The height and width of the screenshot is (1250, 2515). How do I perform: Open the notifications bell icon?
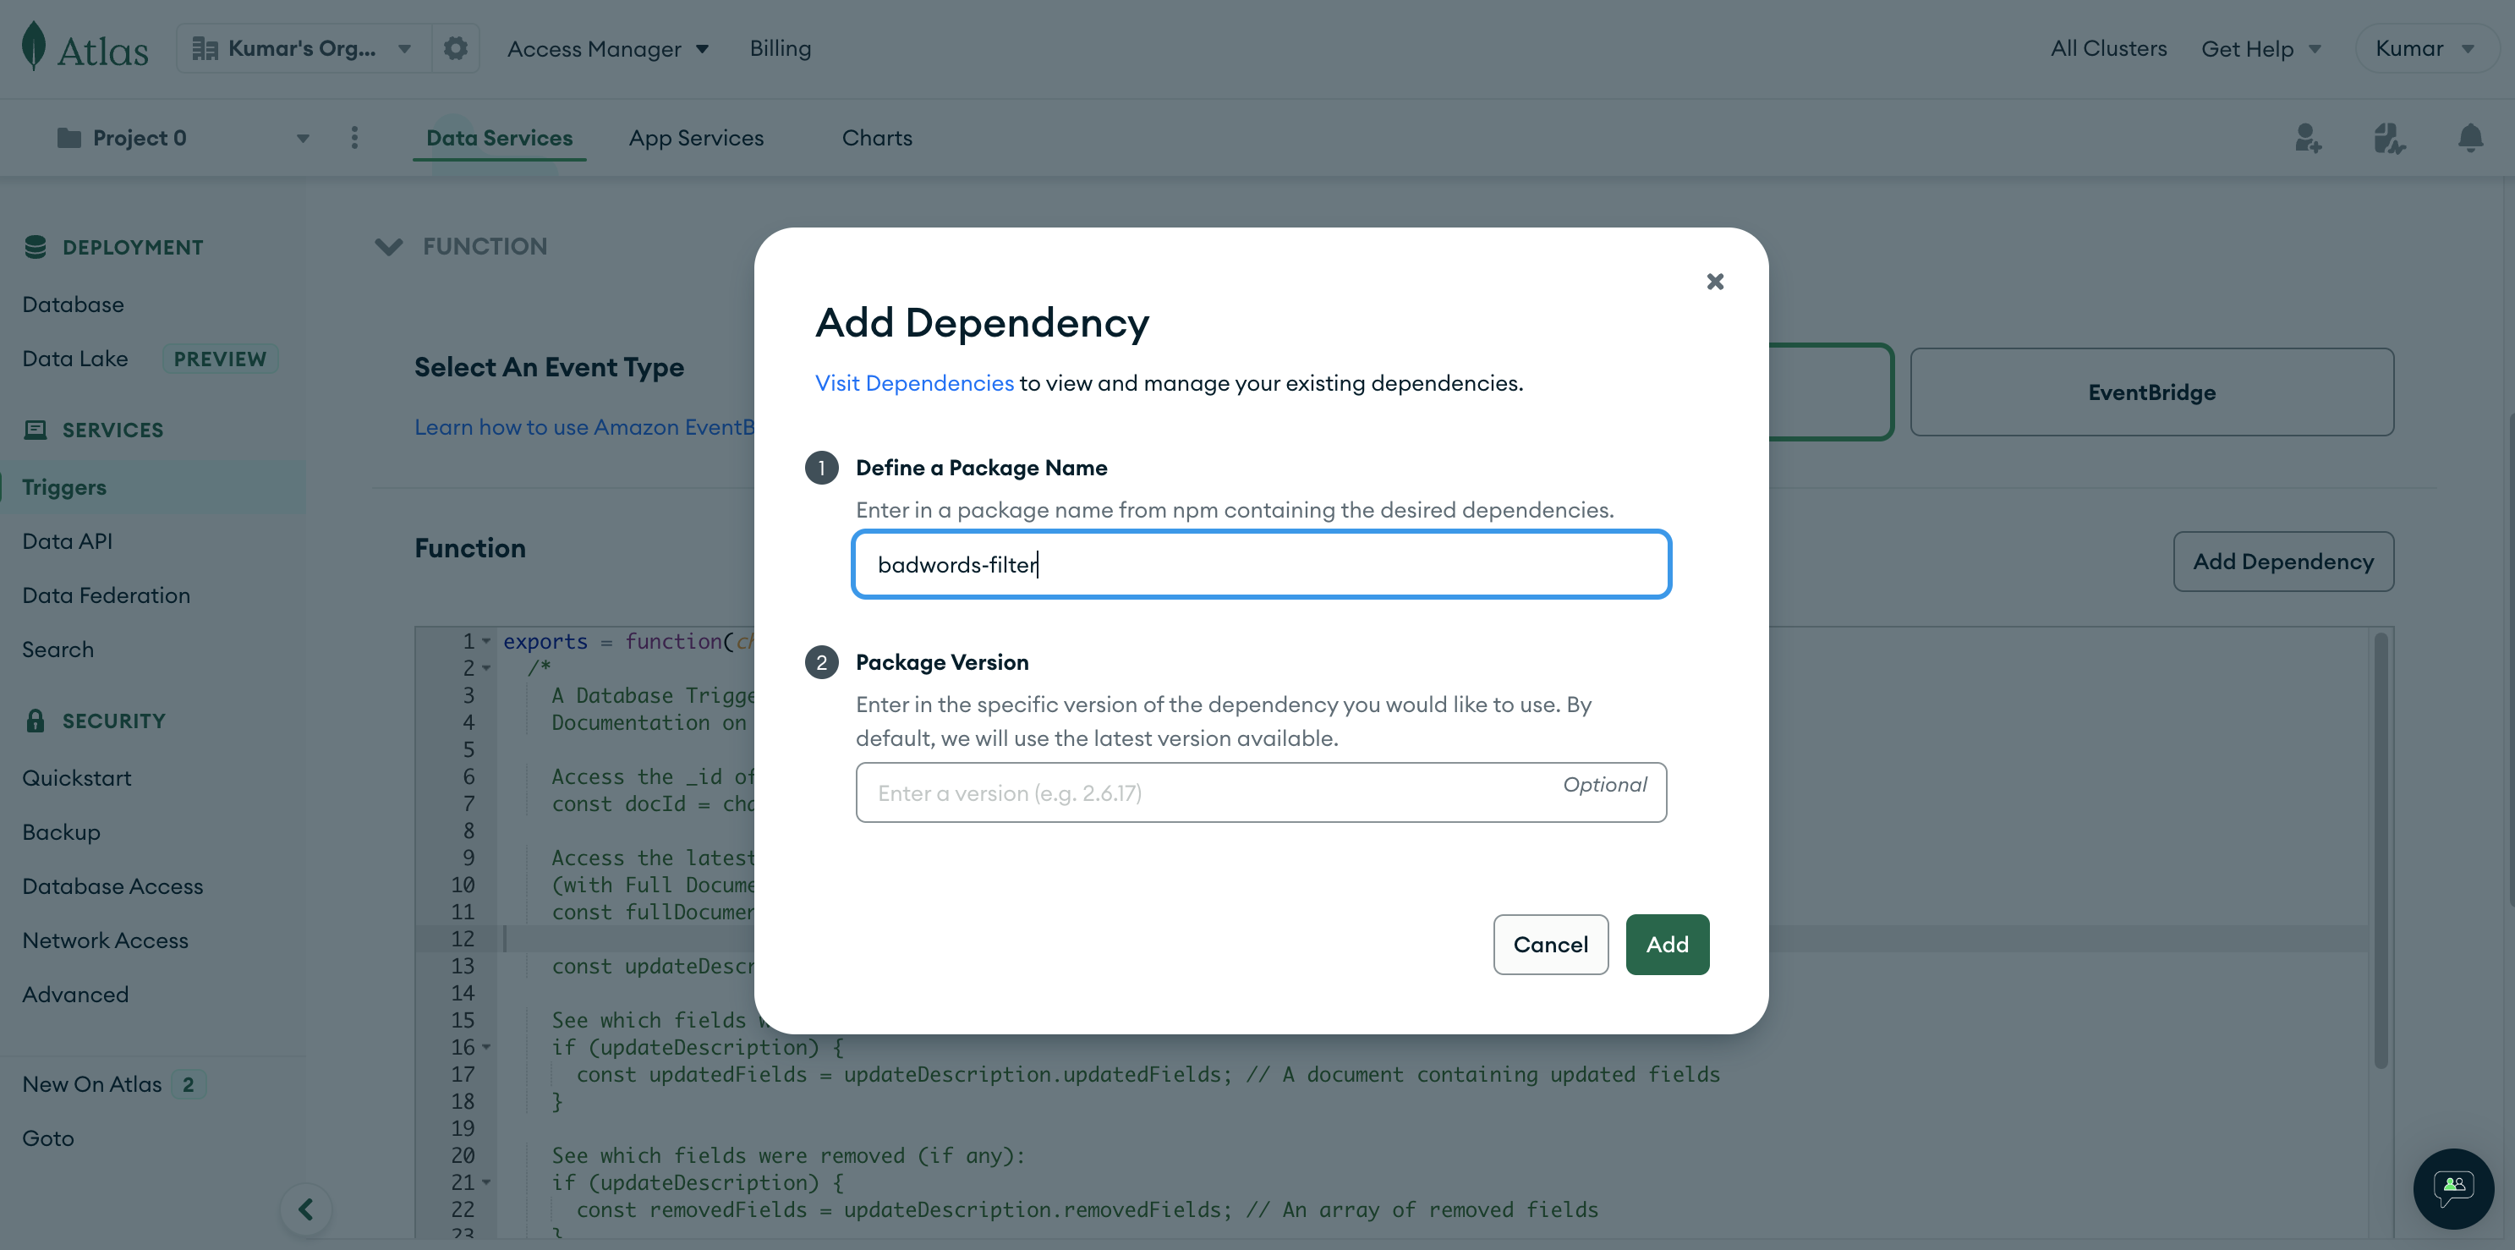coord(2470,138)
